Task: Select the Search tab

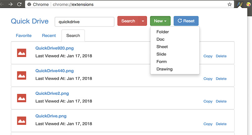Action: pos(73,35)
